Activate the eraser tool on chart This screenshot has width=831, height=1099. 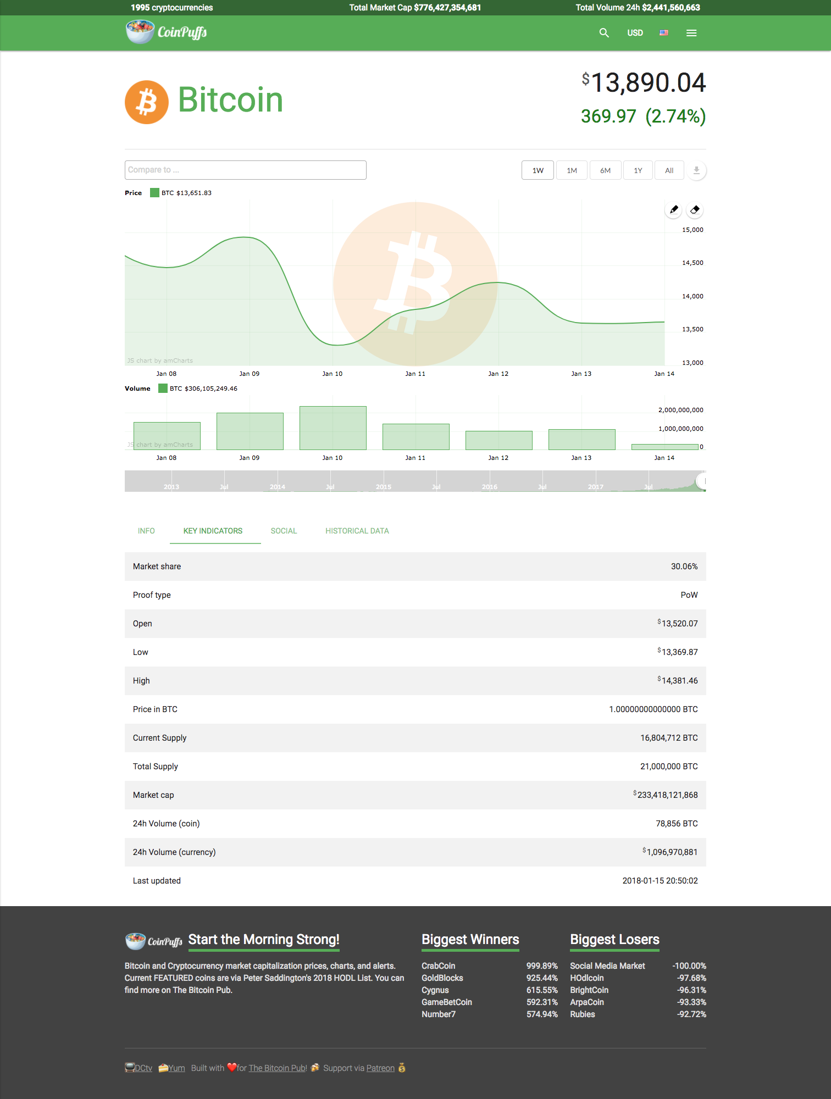(x=695, y=210)
